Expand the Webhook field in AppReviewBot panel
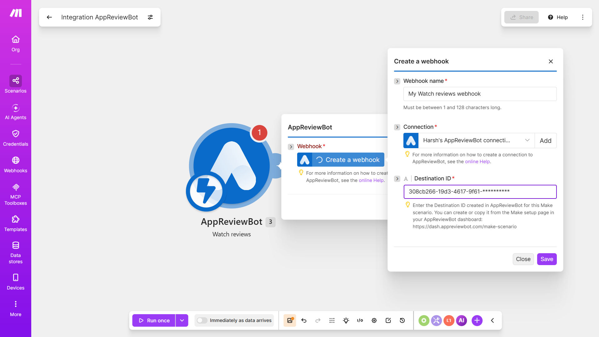The width and height of the screenshot is (599, 337). click(x=291, y=147)
